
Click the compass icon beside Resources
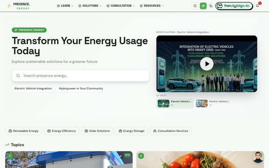(x=141, y=6)
